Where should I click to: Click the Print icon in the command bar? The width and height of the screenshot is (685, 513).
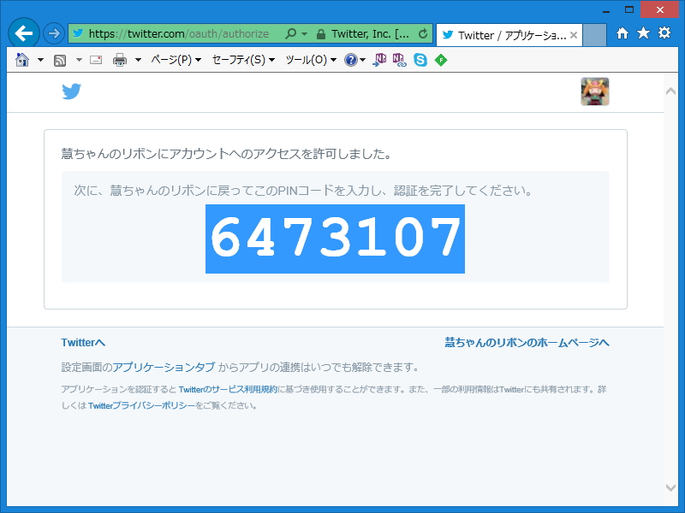(x=118, y=60)
